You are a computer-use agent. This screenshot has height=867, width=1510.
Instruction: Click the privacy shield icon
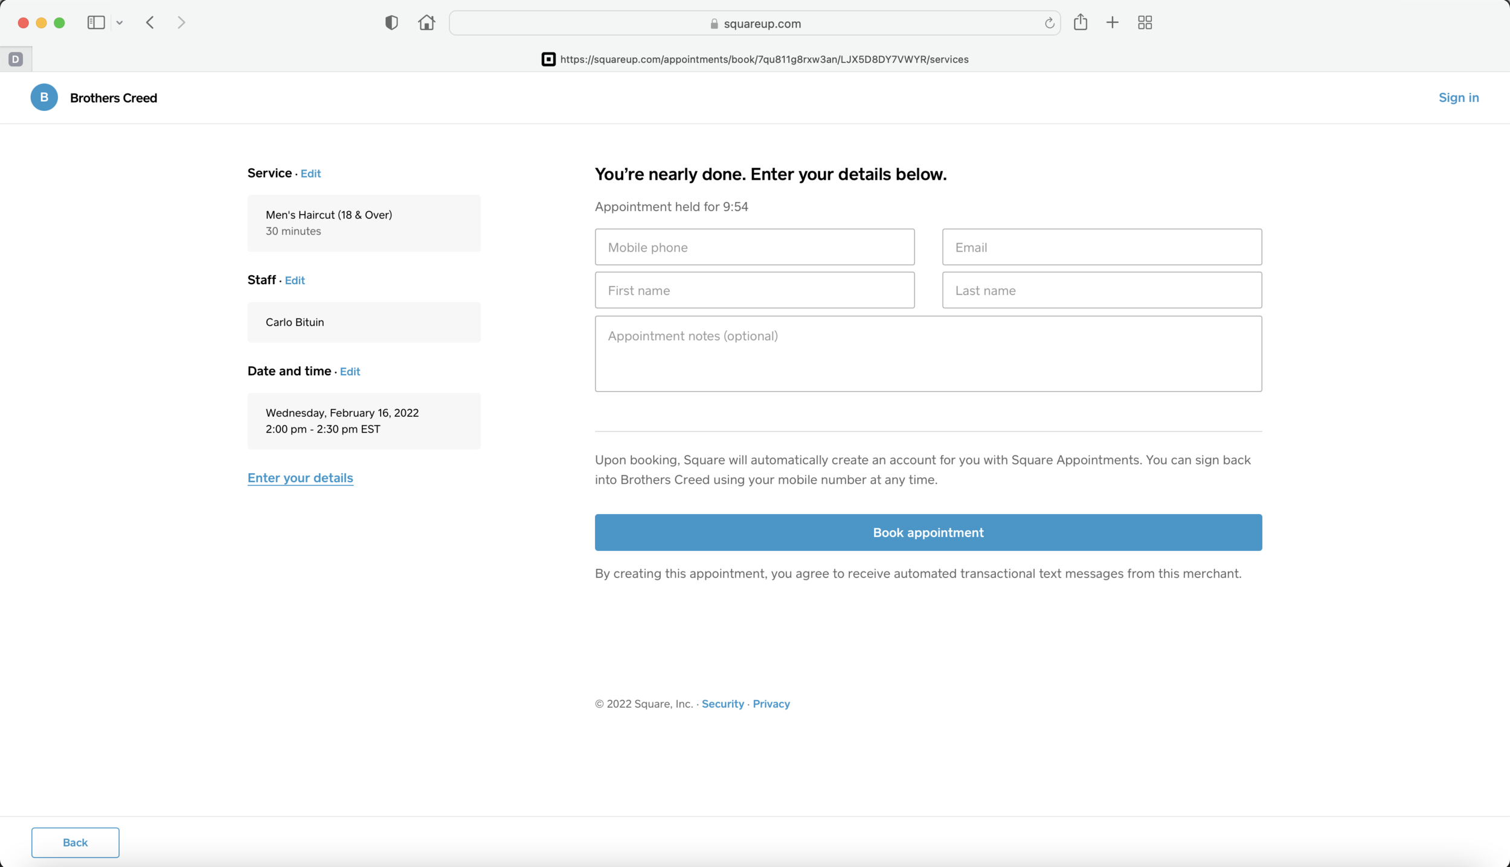click(391, 23)
